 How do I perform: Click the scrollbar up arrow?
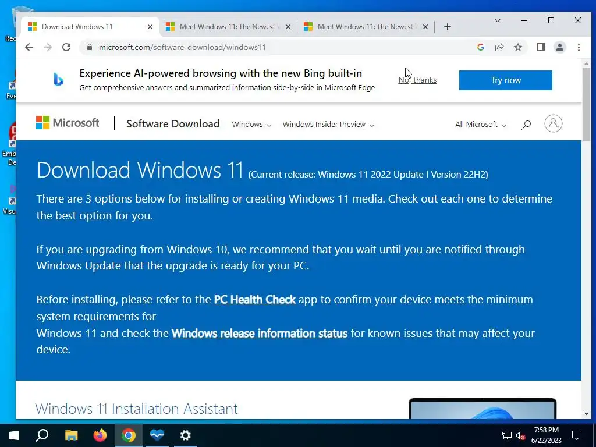(586, 64)
